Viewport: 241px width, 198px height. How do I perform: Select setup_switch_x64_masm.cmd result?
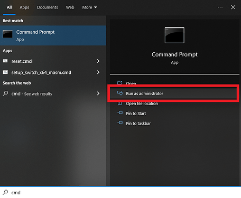[x=53, y=72]
